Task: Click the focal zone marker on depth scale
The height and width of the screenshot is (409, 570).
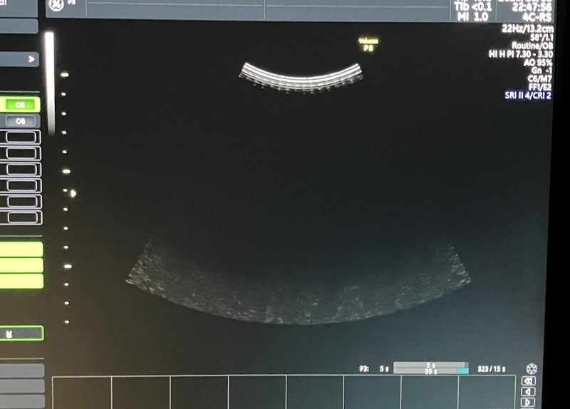Action: tap(73, 193)
